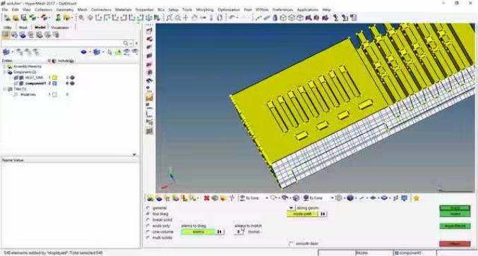The width and height of the screenshot is (478, 256).
Task: Click the reset button beside node path
Action: coord(323,214)
